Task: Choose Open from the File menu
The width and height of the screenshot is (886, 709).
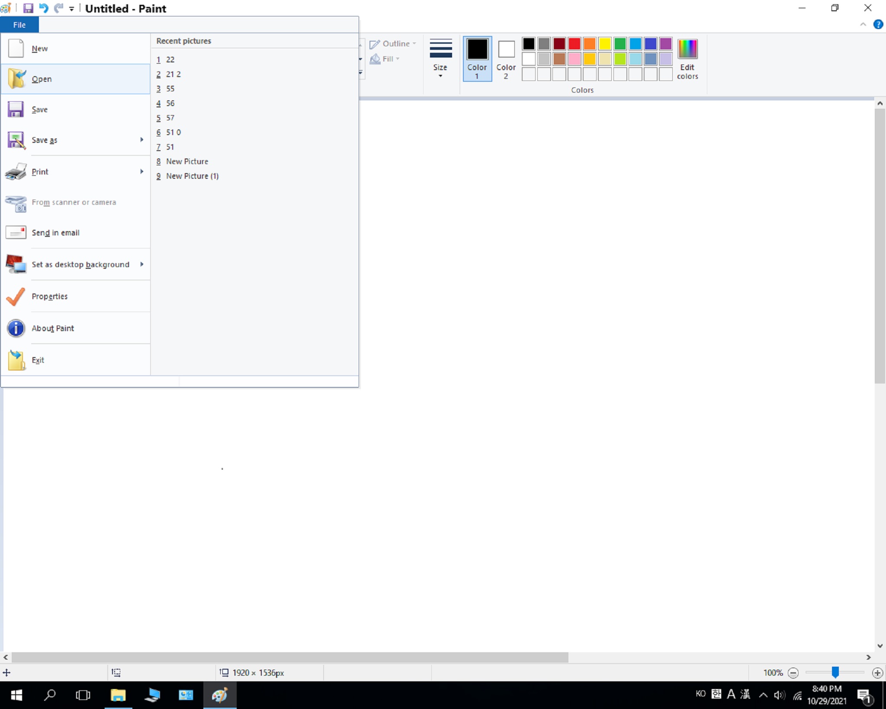Action: pos(75,79)
